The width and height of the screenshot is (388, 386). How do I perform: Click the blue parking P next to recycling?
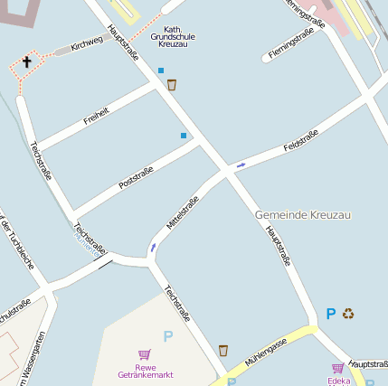[x=331, y=314]
